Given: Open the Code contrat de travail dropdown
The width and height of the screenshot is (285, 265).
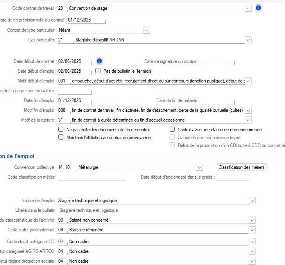Looking at the screenshot, I should 248,8.
